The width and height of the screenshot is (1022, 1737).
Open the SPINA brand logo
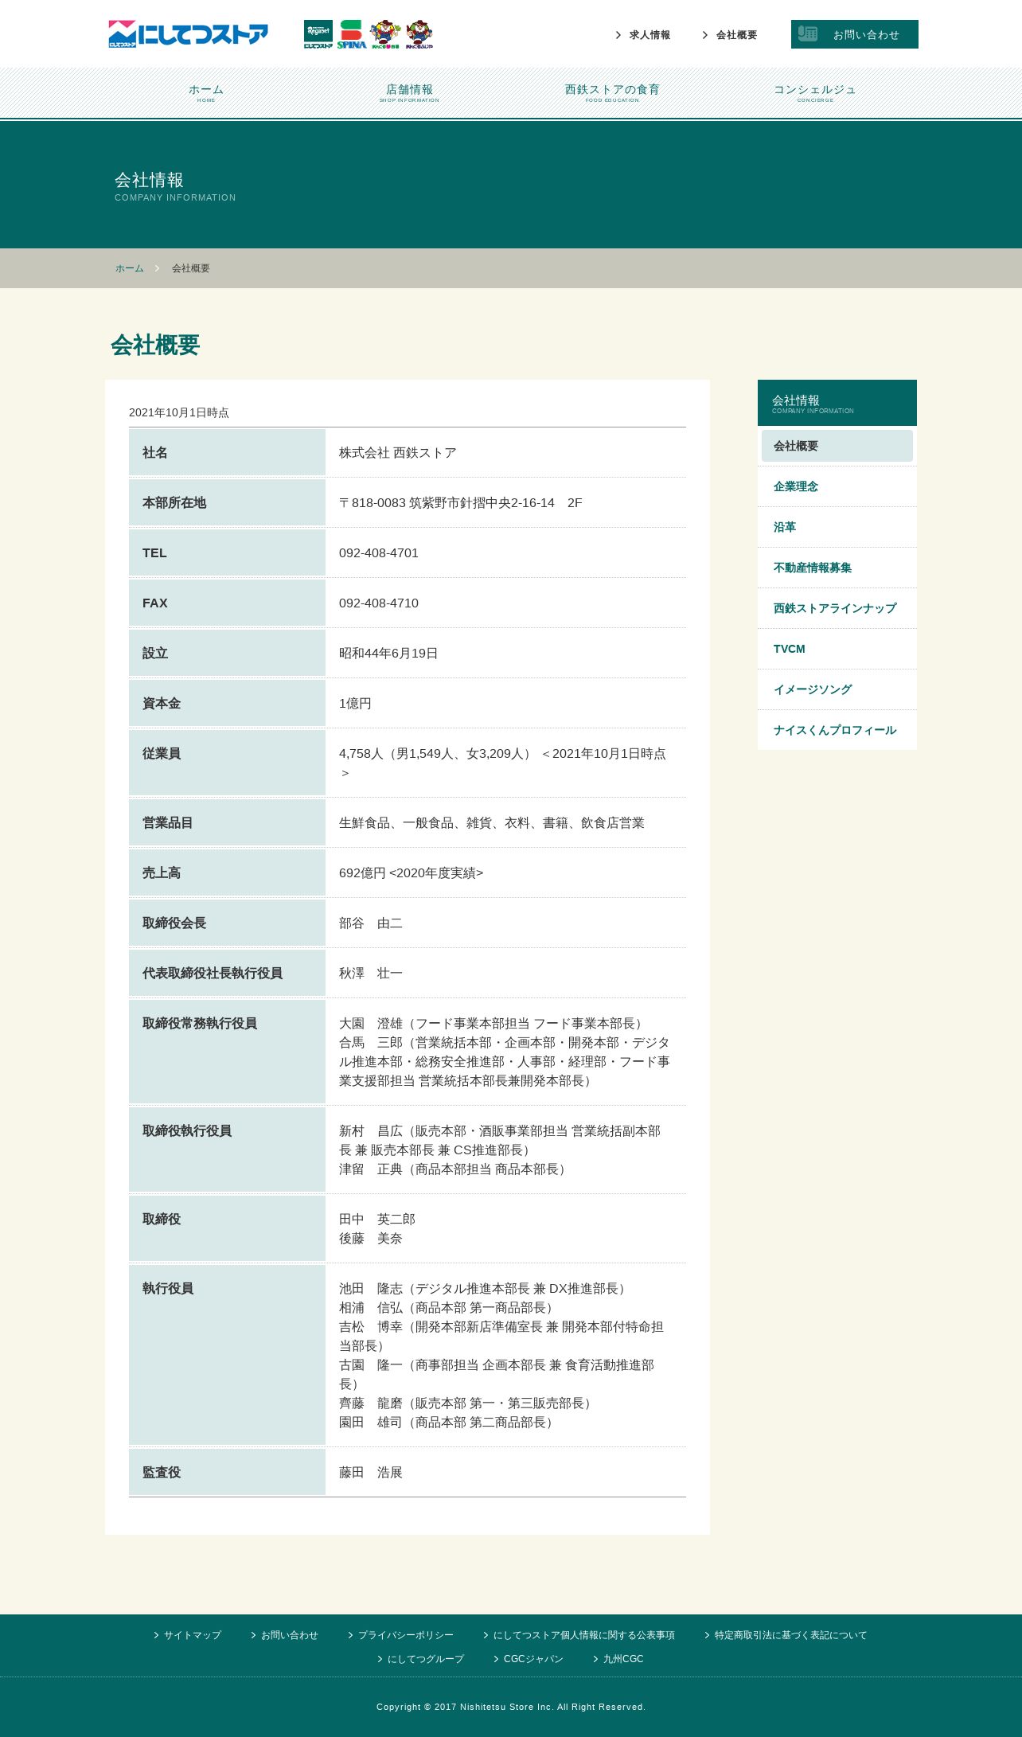pos(351,34)
